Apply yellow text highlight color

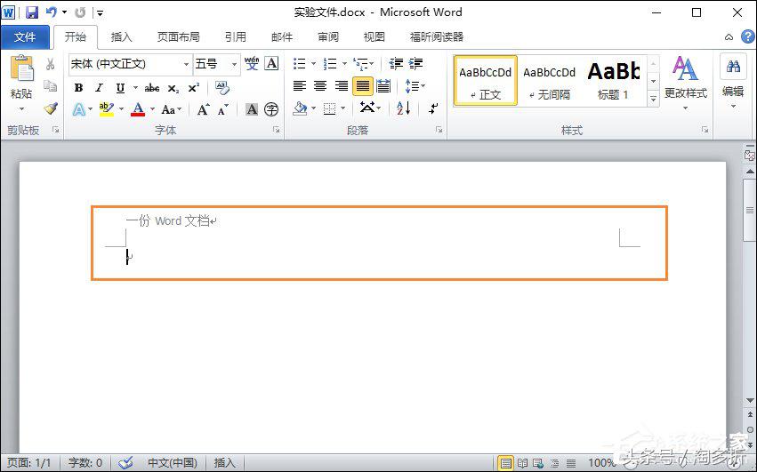[x=107, y=109]
